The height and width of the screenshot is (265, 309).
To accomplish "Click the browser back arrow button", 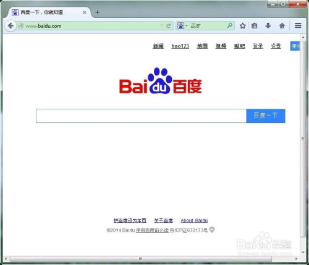I will pyautogui.click(x=11, y=26).
